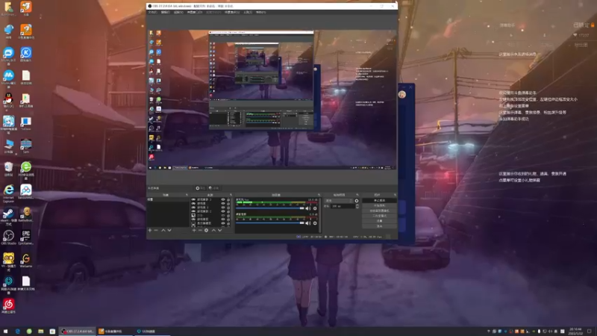The height and width of the screenshot is (336, 597).
Task: Toggle visibility eye of fourth source row
Action: click(x=223, y=211)
